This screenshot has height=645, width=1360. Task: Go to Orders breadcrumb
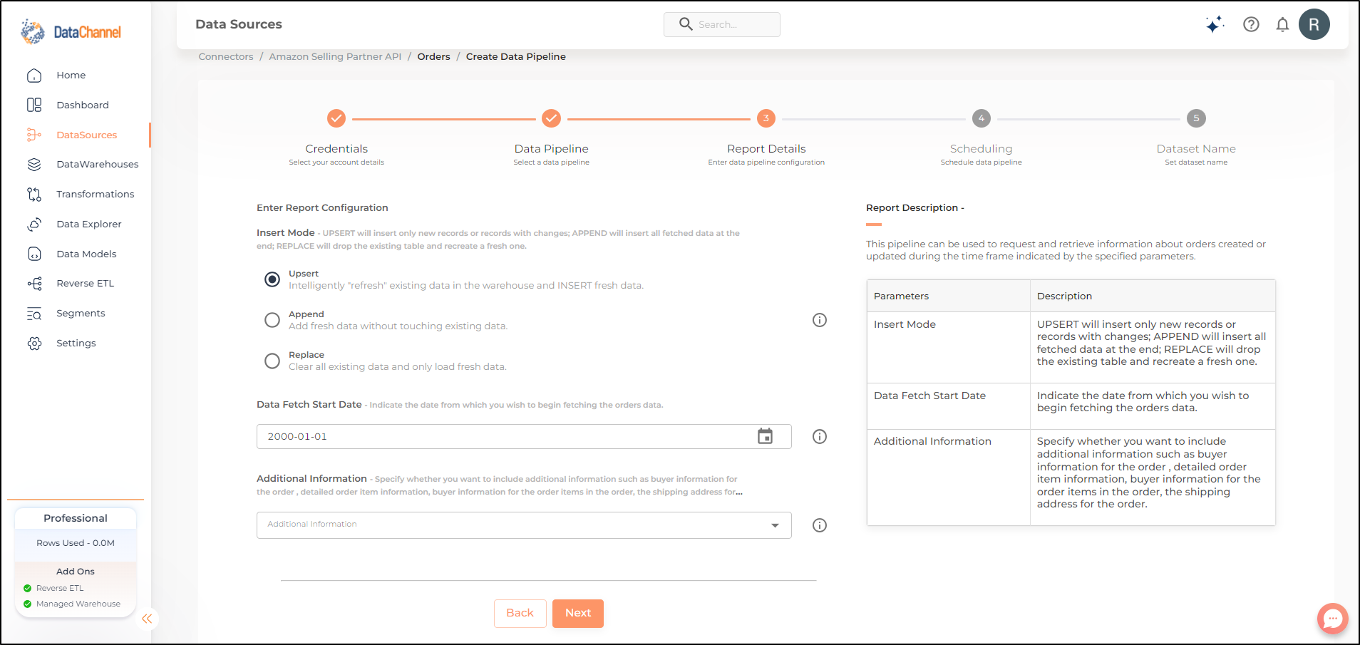click(433, 56)
